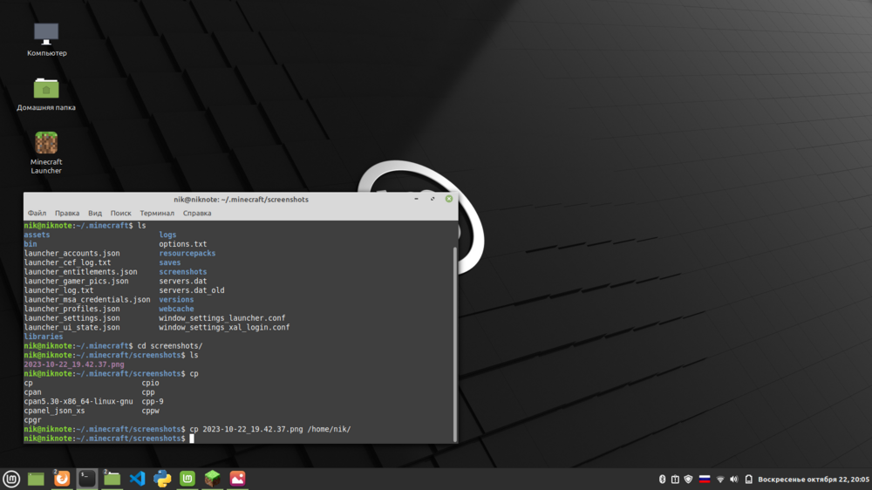This screenshot has height=490, width=872.
Task: Click 'launcher_msa_credentials.json' in terminal
Action: pyautogui.click(x=87, y=300)
